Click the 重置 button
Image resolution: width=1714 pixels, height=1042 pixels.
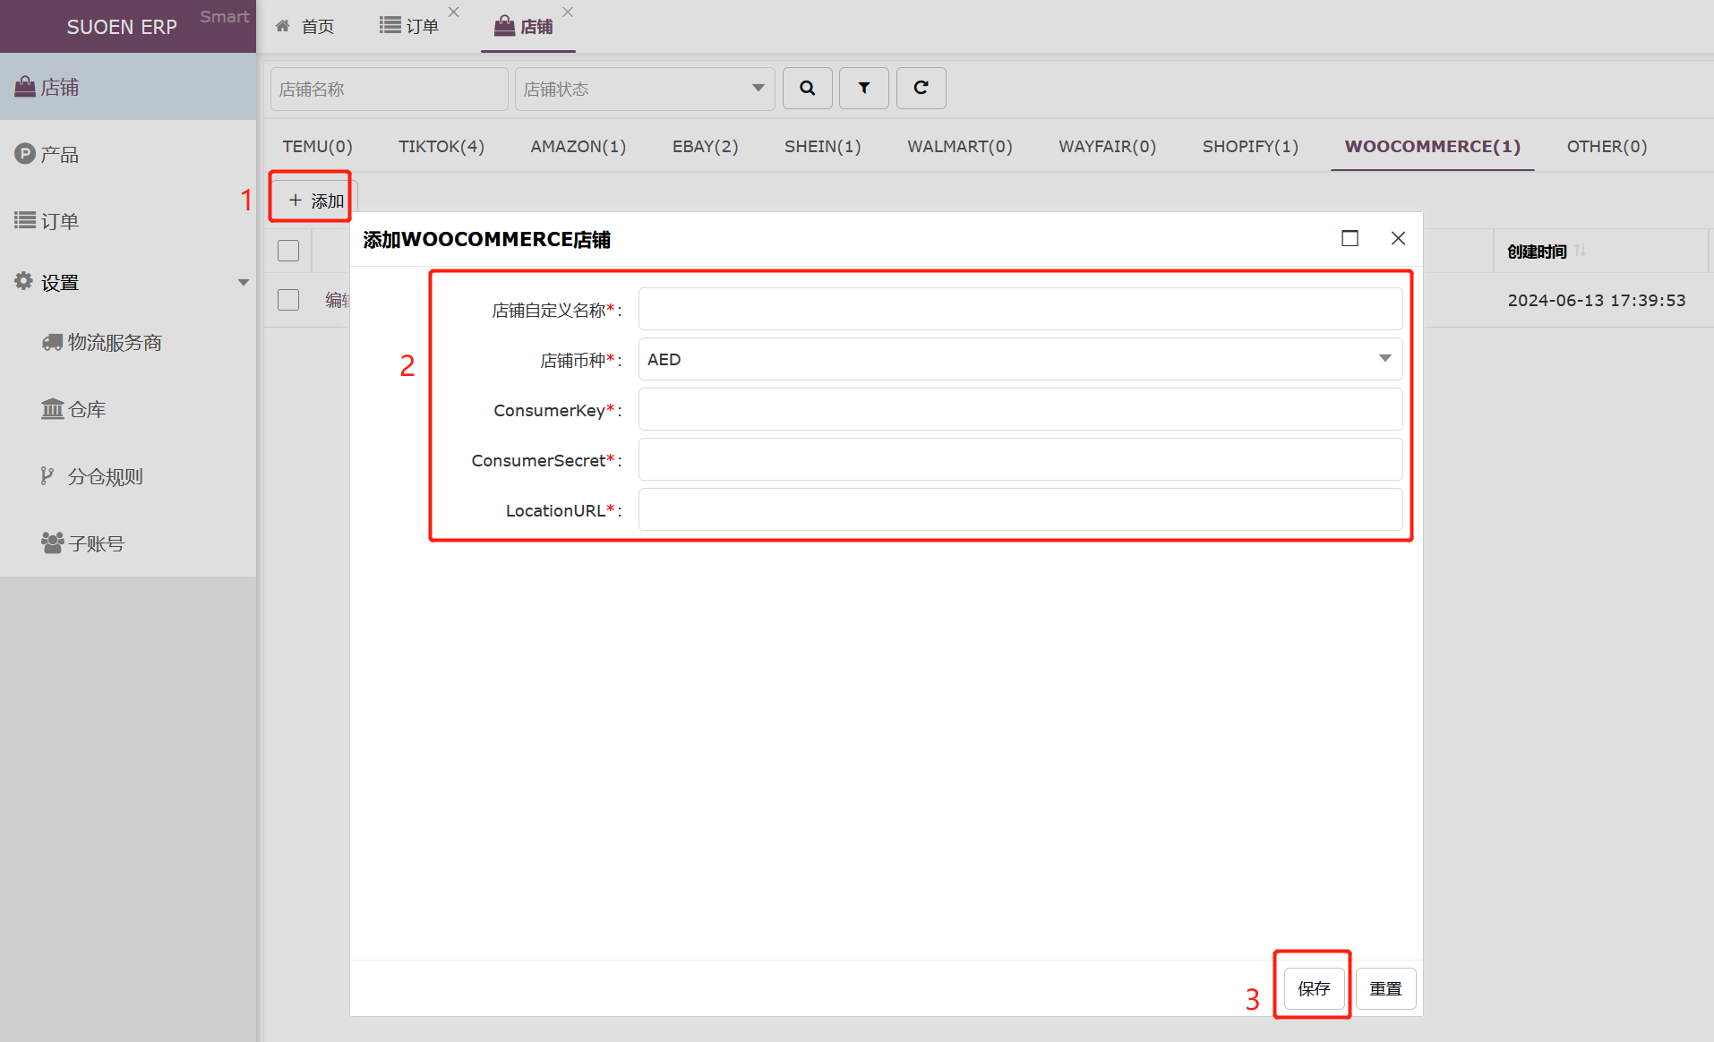[x=1385, y=988]
